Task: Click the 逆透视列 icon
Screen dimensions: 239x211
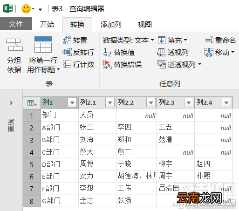Action: [162, 64]
